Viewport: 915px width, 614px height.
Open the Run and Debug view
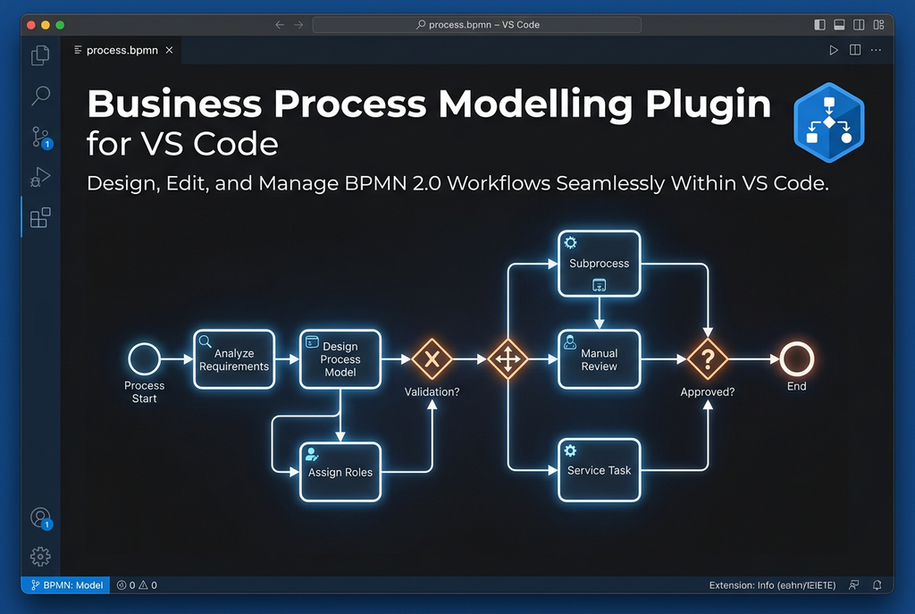40,177
